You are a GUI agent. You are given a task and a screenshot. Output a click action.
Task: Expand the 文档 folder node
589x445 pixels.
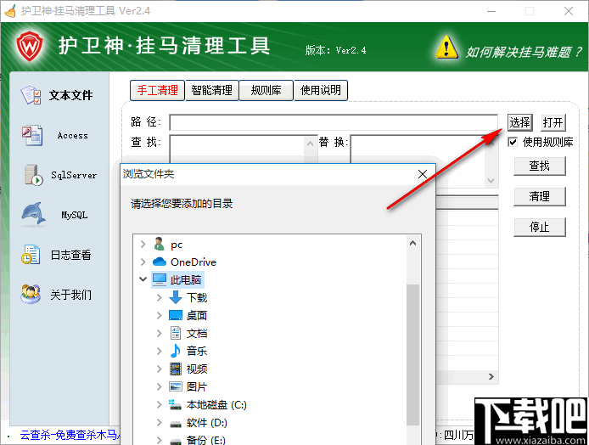160,333
